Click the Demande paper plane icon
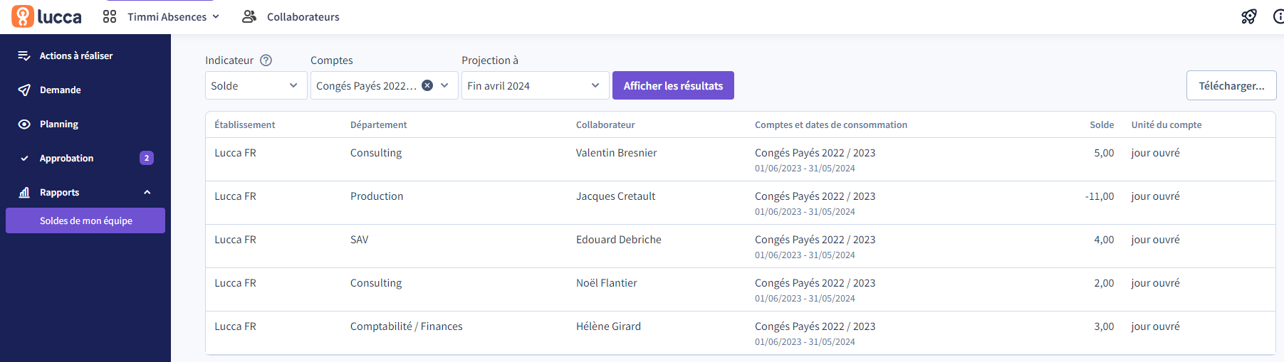Viewport: 1284px width, 362px height. click(24, 90)
